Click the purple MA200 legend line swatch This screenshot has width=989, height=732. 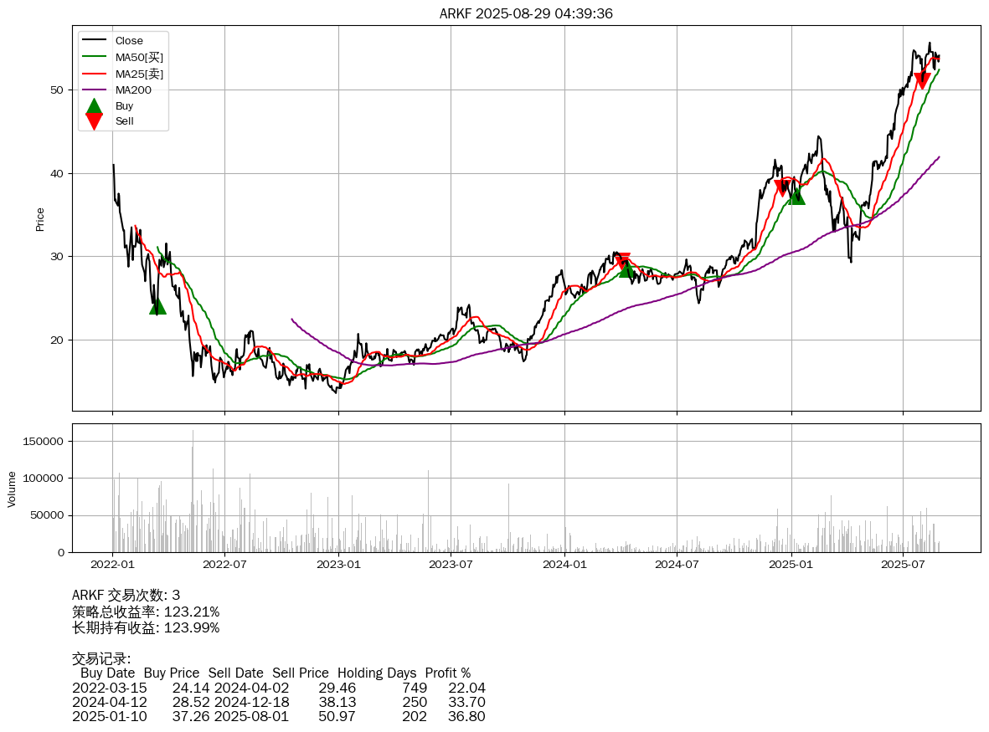(94, 90)
